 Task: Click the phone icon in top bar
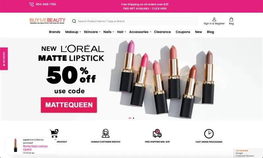31,4
